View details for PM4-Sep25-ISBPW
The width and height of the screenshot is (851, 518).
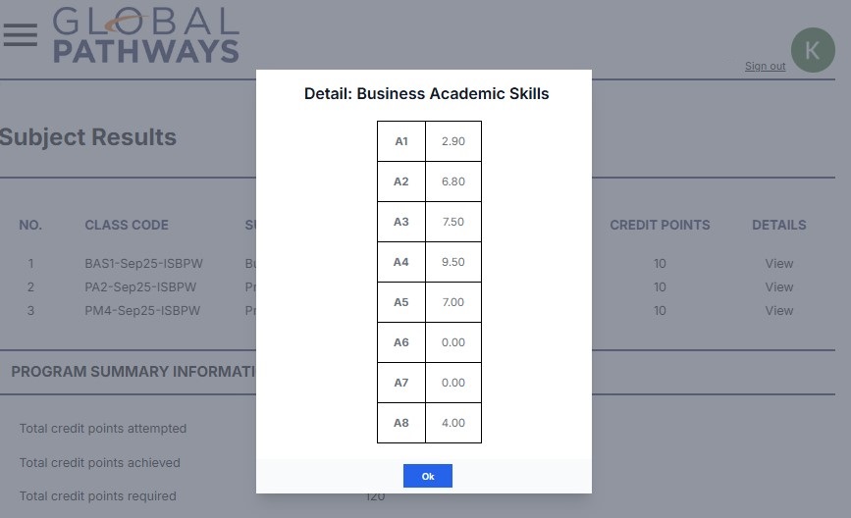point(778,310)
